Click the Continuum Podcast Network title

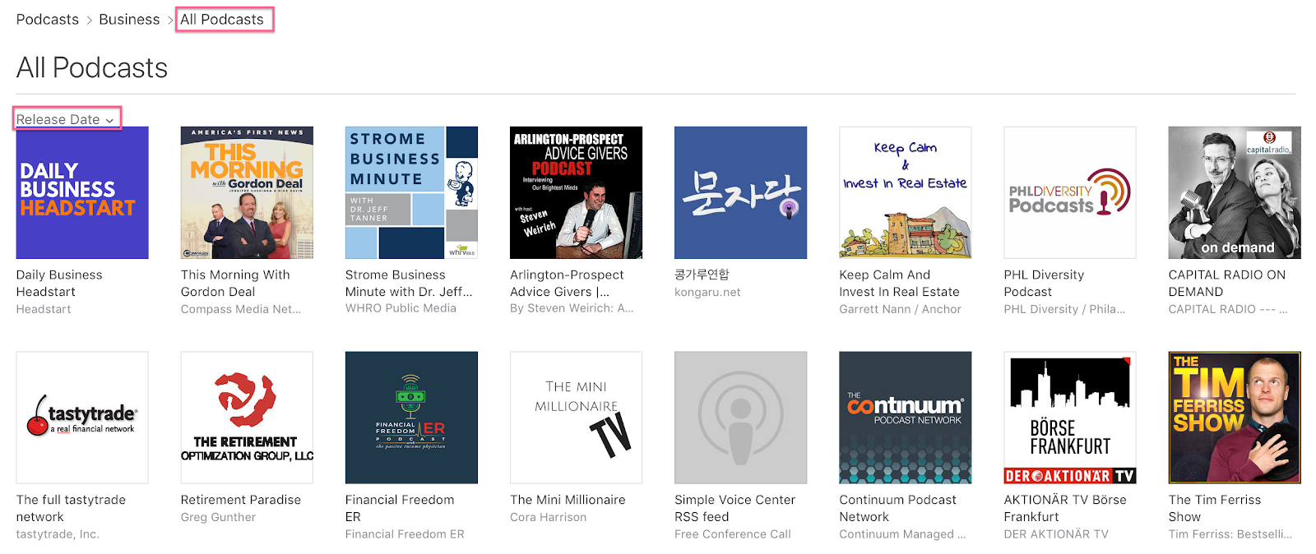tap(897, 509)
